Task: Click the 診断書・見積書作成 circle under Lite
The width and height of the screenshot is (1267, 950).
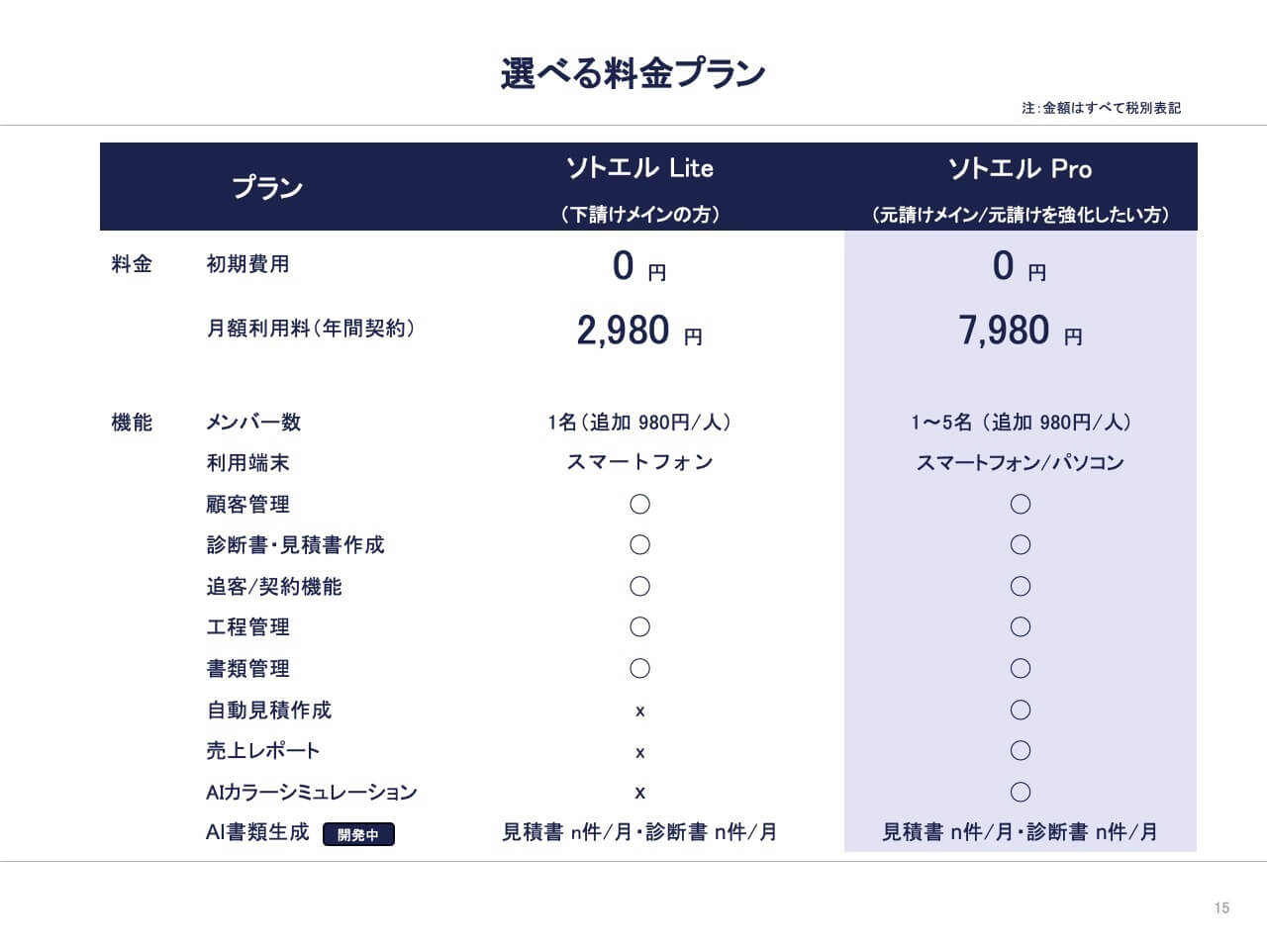Action: tap(639, 545)
